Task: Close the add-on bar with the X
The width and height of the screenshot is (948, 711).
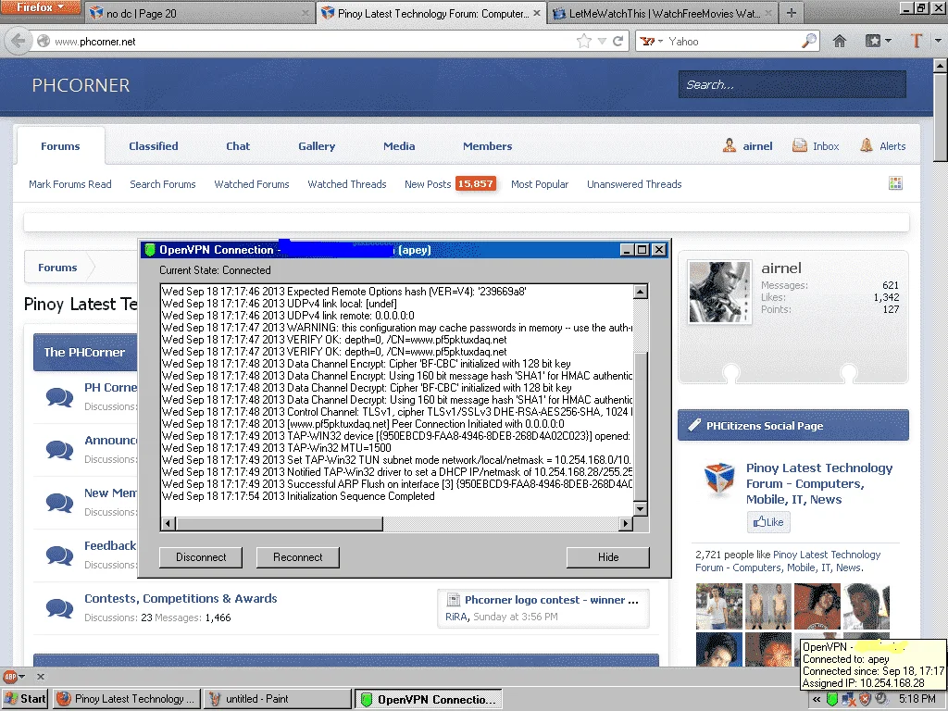Action: click(41, 677)
